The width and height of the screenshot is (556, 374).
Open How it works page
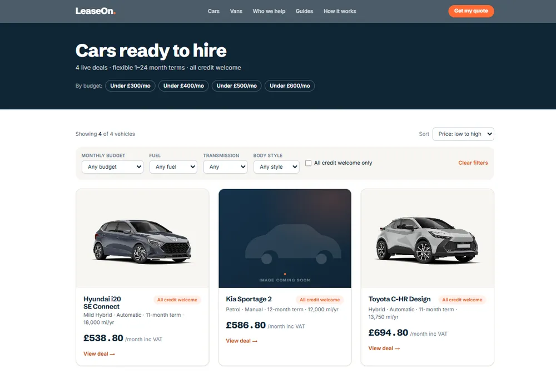(x=340, y=11)
